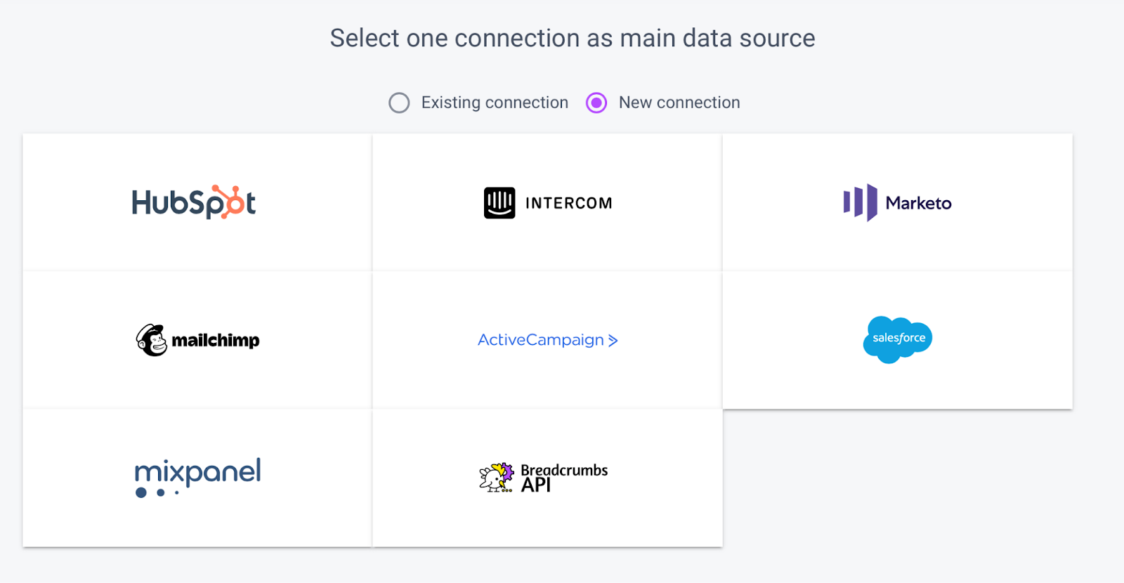
Task: Click the "New connection" label text
Action: (679, 103)
